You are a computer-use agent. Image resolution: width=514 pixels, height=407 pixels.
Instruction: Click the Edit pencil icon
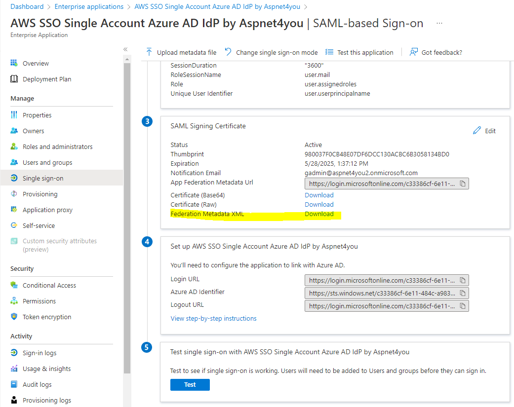click(477, 130)
